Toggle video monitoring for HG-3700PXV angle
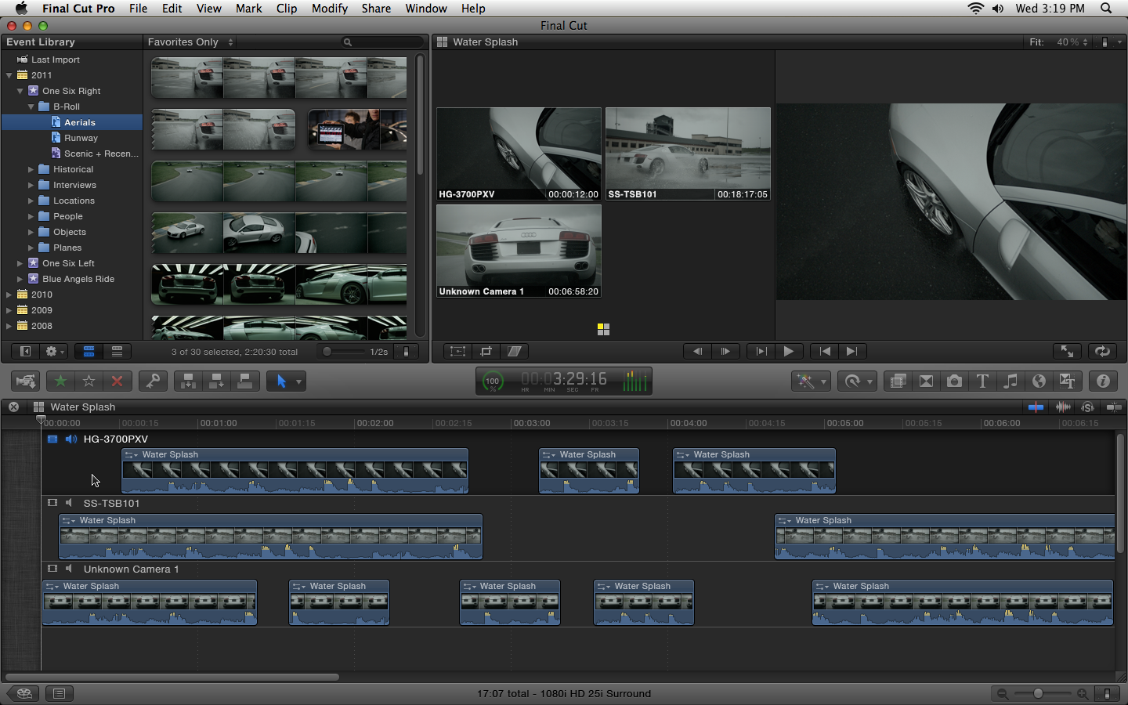 (x=52, y=439)
